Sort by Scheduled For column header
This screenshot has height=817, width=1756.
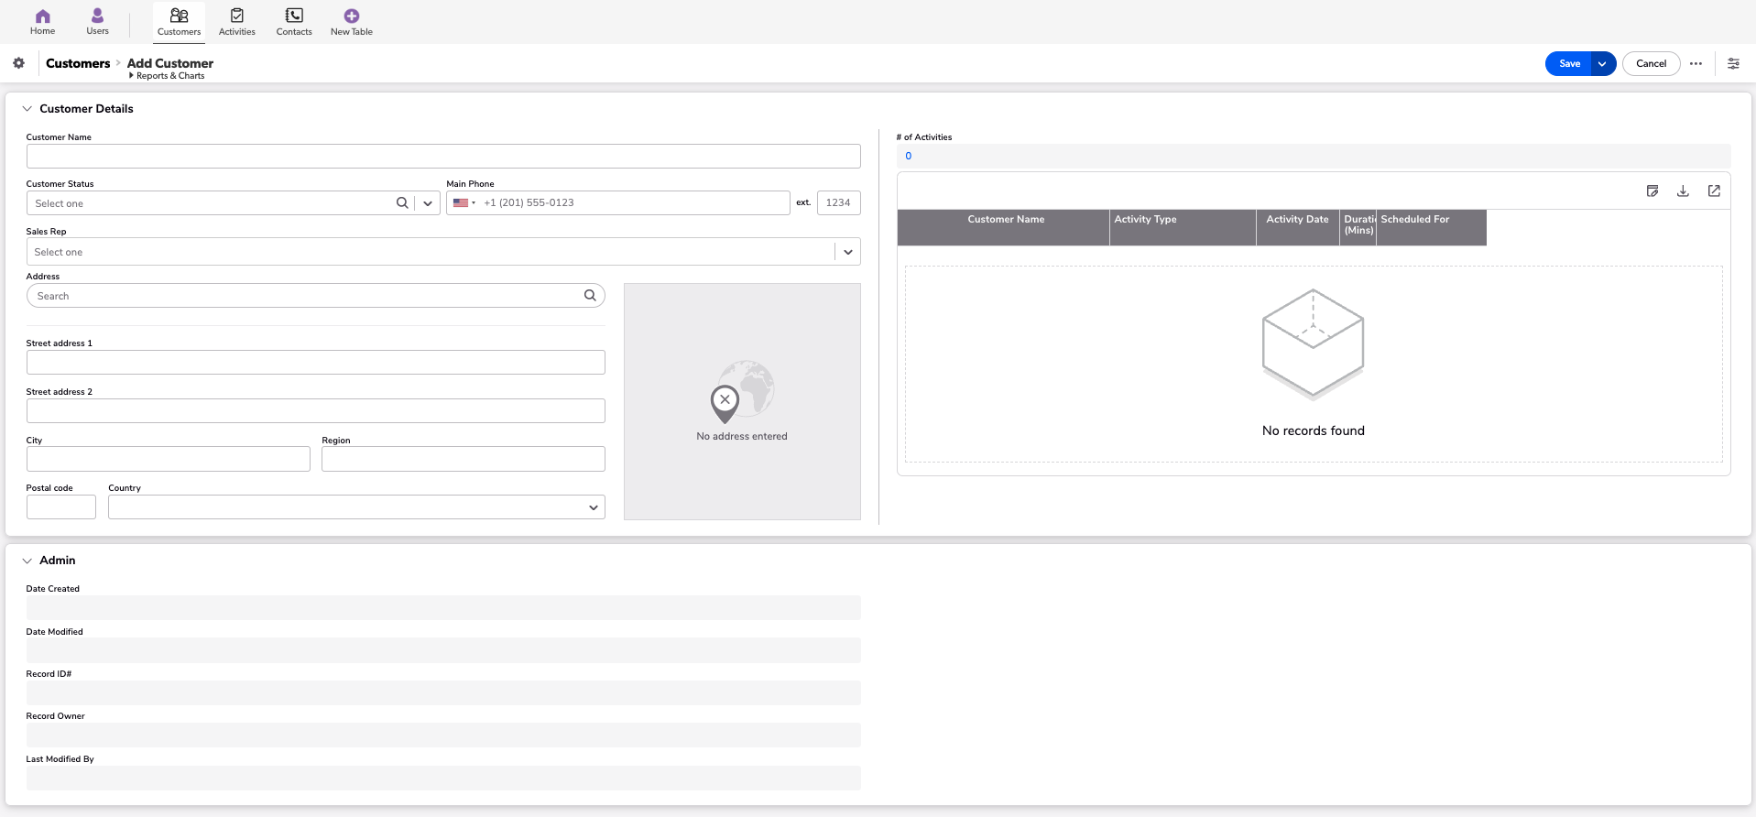pos(1432,228)
